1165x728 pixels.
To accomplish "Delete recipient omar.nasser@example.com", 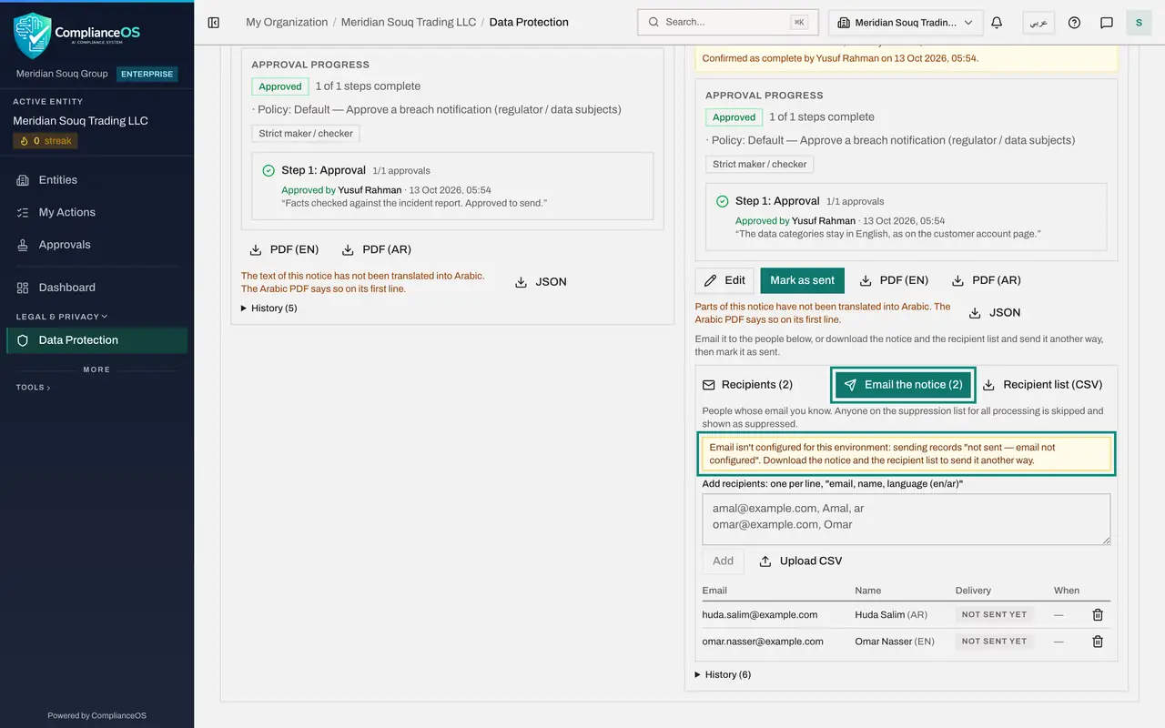I will click(1098, 642).
